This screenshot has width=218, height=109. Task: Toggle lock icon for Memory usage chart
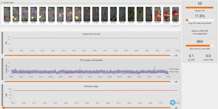click(176, 108)
